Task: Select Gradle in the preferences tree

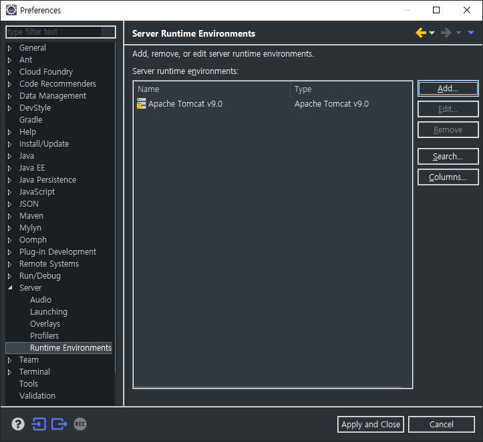Action: pos(31,119)
